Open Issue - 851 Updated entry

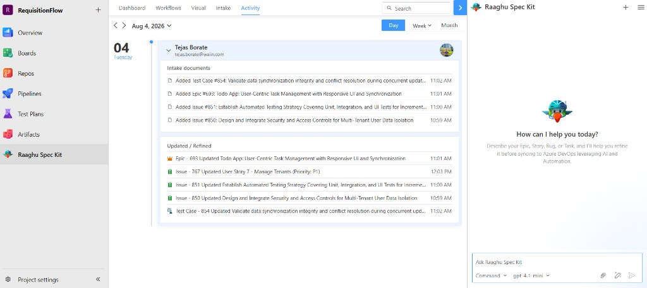point(309,185)
